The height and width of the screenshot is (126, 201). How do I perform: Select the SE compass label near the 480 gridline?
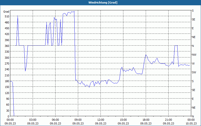click(193, 19)
